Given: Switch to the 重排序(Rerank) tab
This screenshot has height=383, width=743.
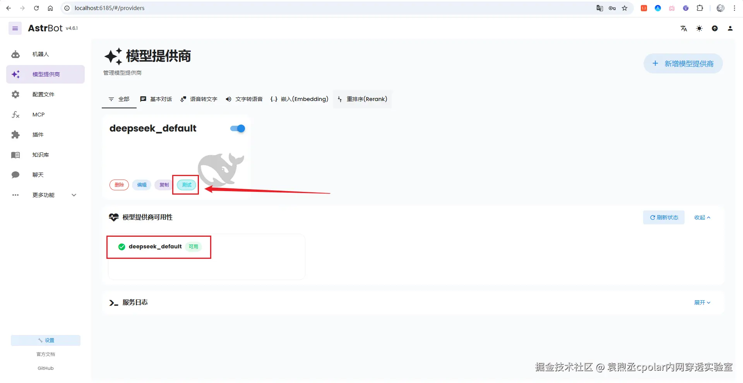Looking at the screenshot, I should point(362,99).
